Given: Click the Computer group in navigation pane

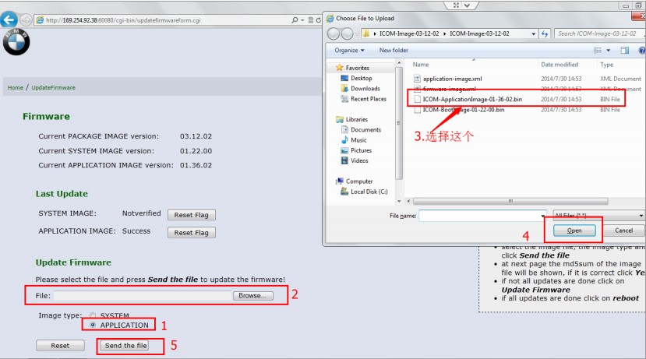Looking at the screenshot, I should coord(358,181).
